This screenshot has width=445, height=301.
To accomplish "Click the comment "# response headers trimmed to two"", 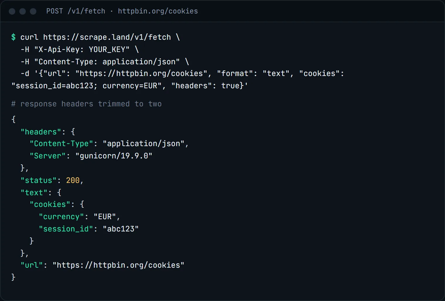I will (x=86, y=104).
